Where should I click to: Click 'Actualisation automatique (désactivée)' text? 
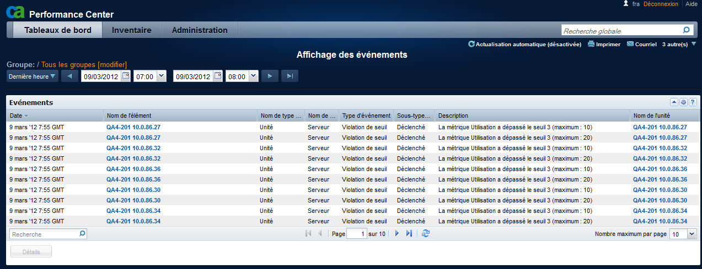pos(528,45)
